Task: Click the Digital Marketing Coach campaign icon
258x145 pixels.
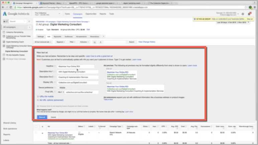Action: 4,42
